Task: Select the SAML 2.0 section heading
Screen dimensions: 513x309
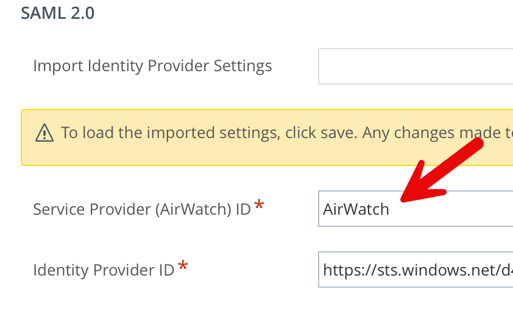Action: [x=57, y=13]
